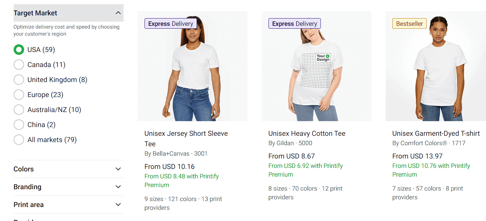Pick the Europe market option

(19, 95)
